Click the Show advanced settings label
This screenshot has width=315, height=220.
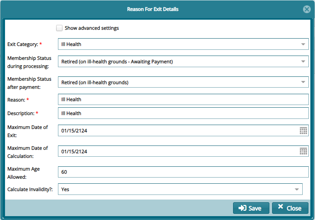(92, 28)
